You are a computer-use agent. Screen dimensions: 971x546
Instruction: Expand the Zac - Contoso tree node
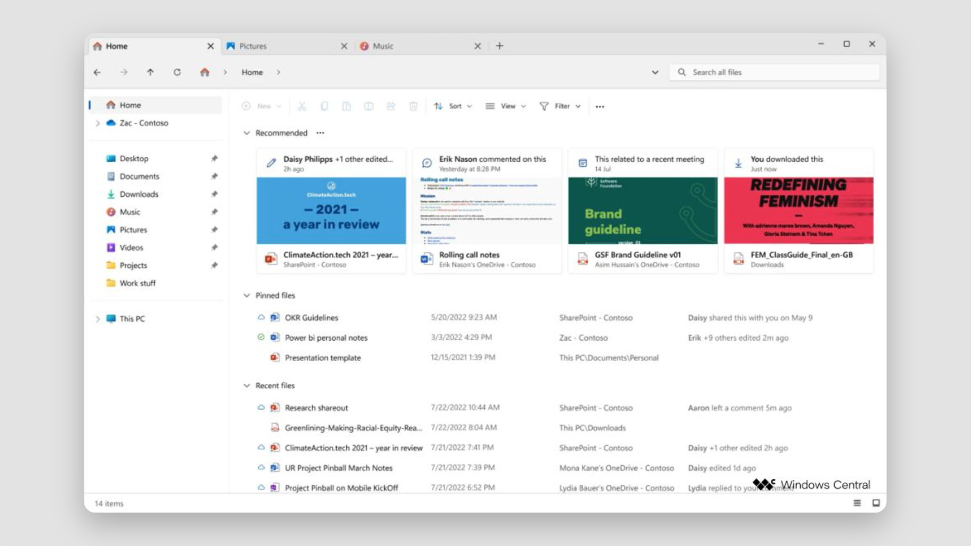[98, 123]
